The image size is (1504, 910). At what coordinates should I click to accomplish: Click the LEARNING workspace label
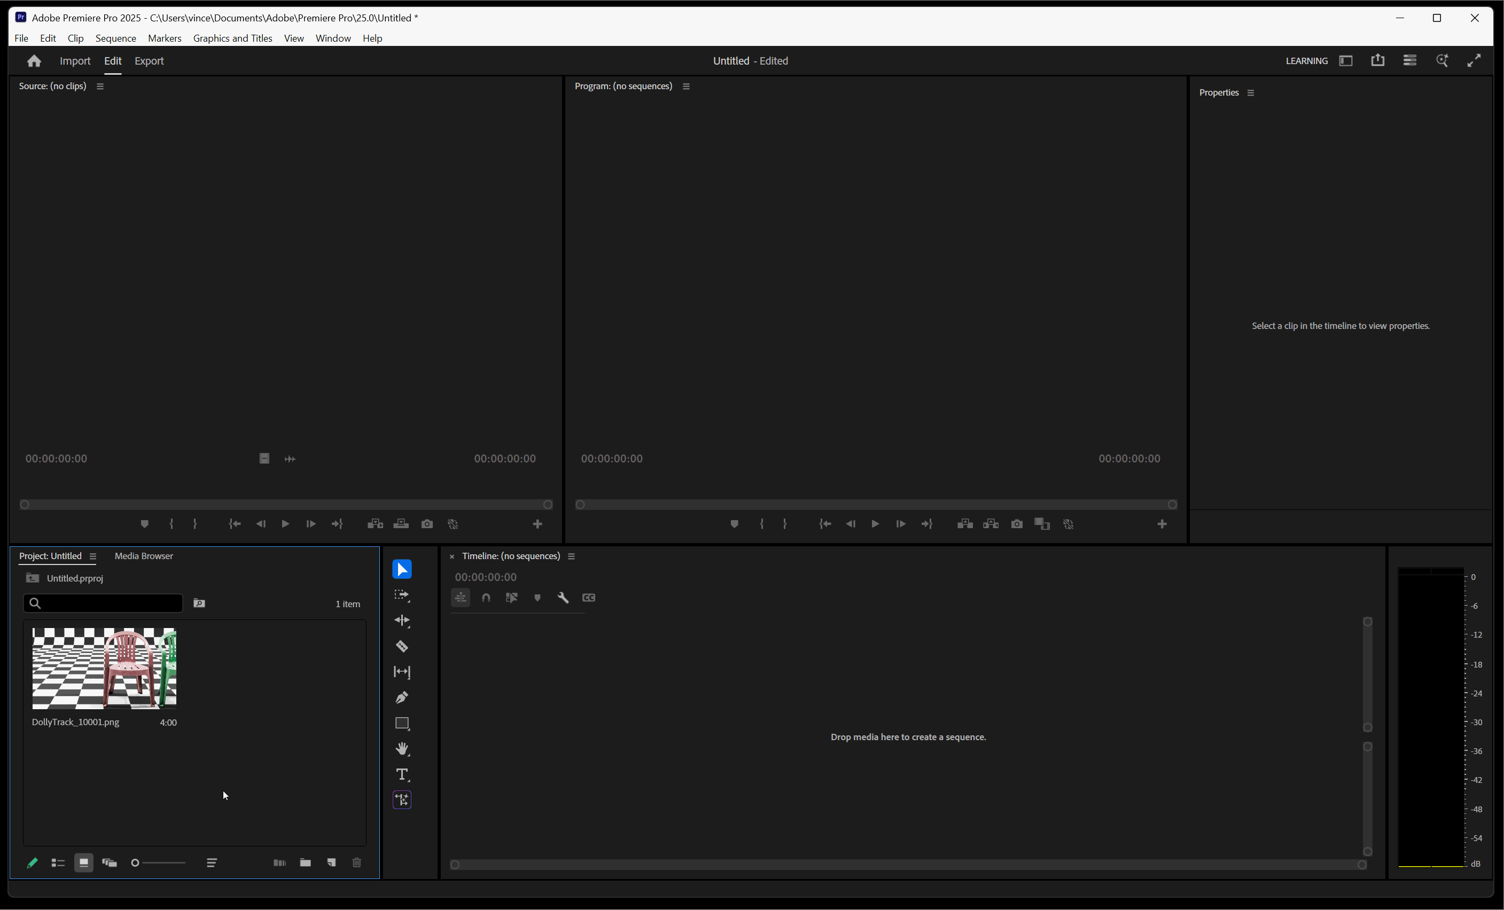(x=1306, y=60)
